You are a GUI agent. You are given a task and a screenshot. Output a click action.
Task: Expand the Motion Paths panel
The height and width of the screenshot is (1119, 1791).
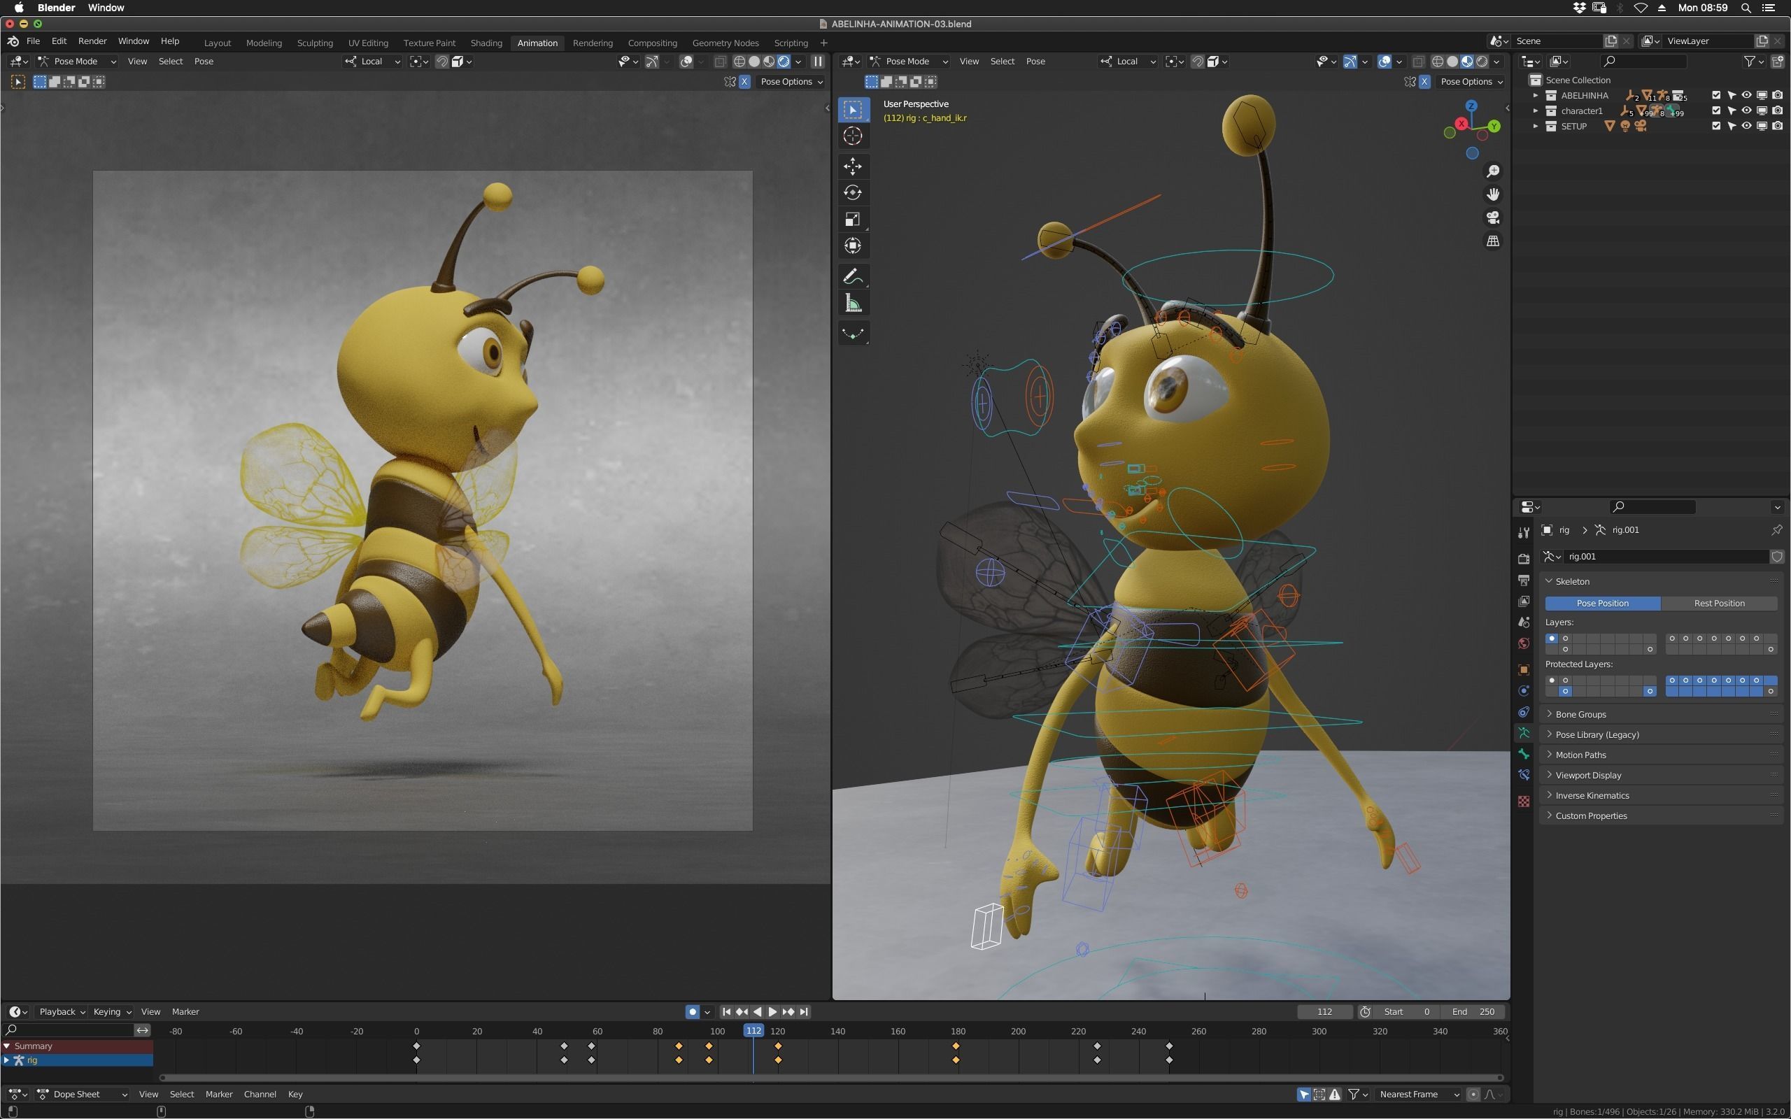pyautogui.click(x=1580, y=755)
